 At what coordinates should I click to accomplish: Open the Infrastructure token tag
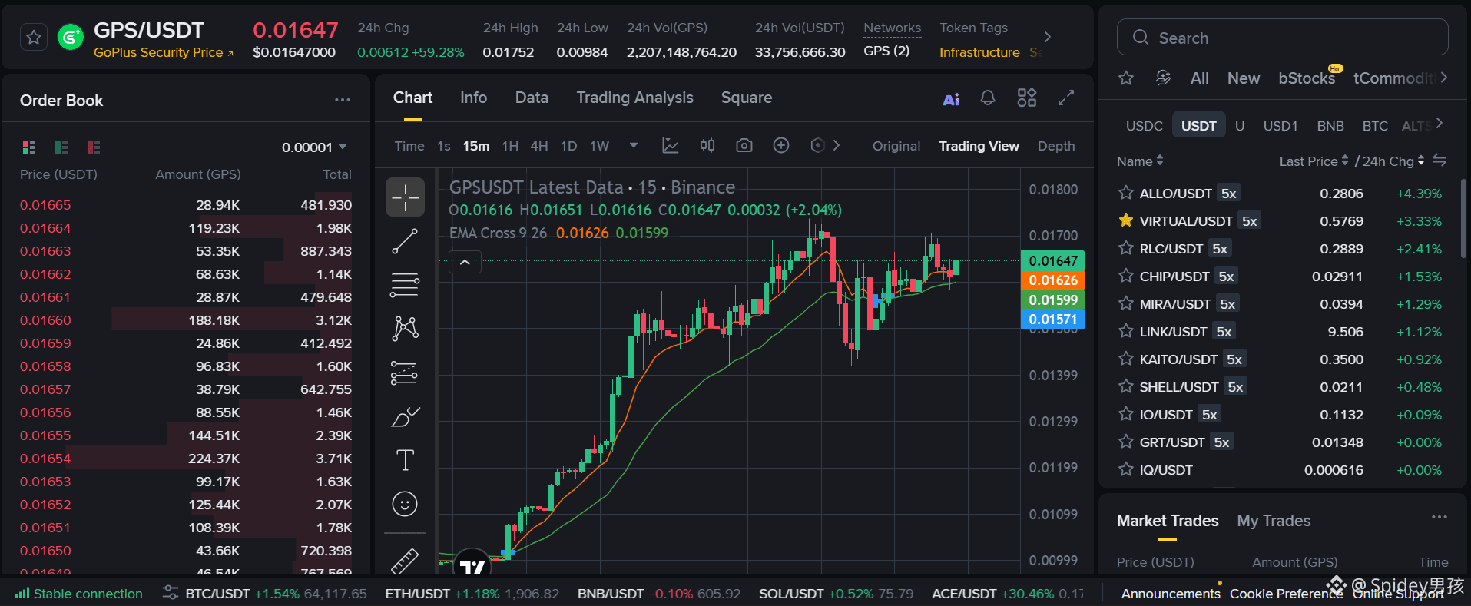pyautogui.click(x=979, y=52)
